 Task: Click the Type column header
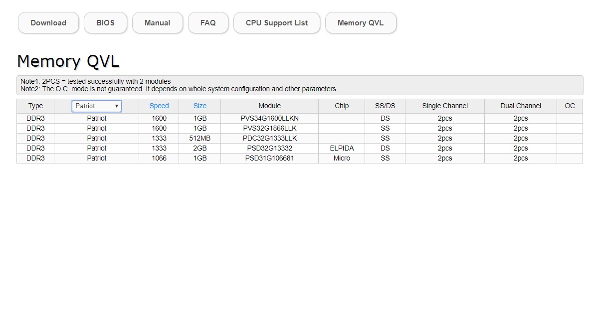(35, 106)
